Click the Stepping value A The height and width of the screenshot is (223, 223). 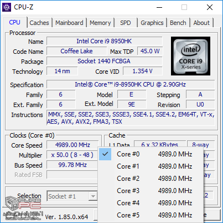(200, 94)
